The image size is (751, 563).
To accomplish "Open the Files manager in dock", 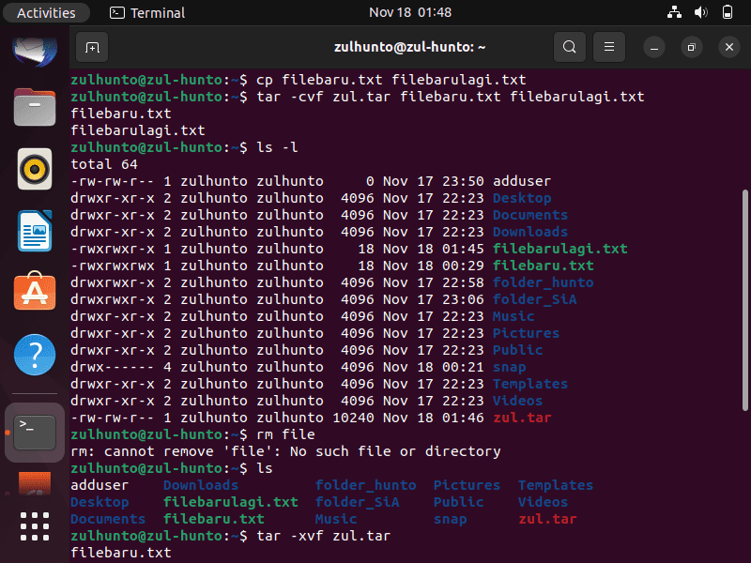I will tap(35, 107).
